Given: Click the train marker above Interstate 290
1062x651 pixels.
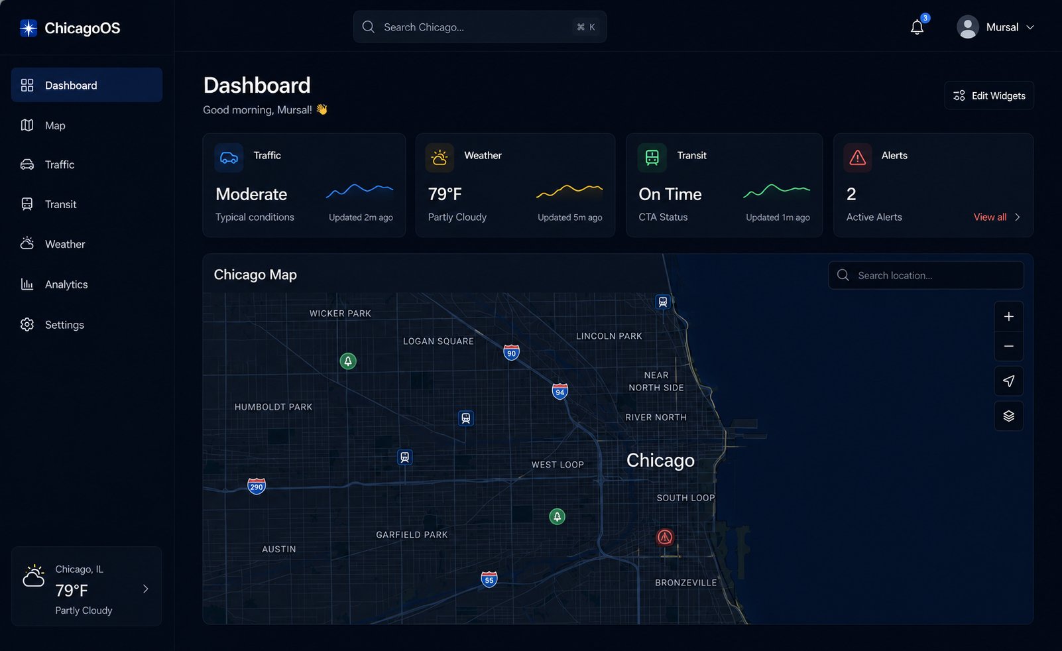Looking at the screenshot, I should 405,457.
